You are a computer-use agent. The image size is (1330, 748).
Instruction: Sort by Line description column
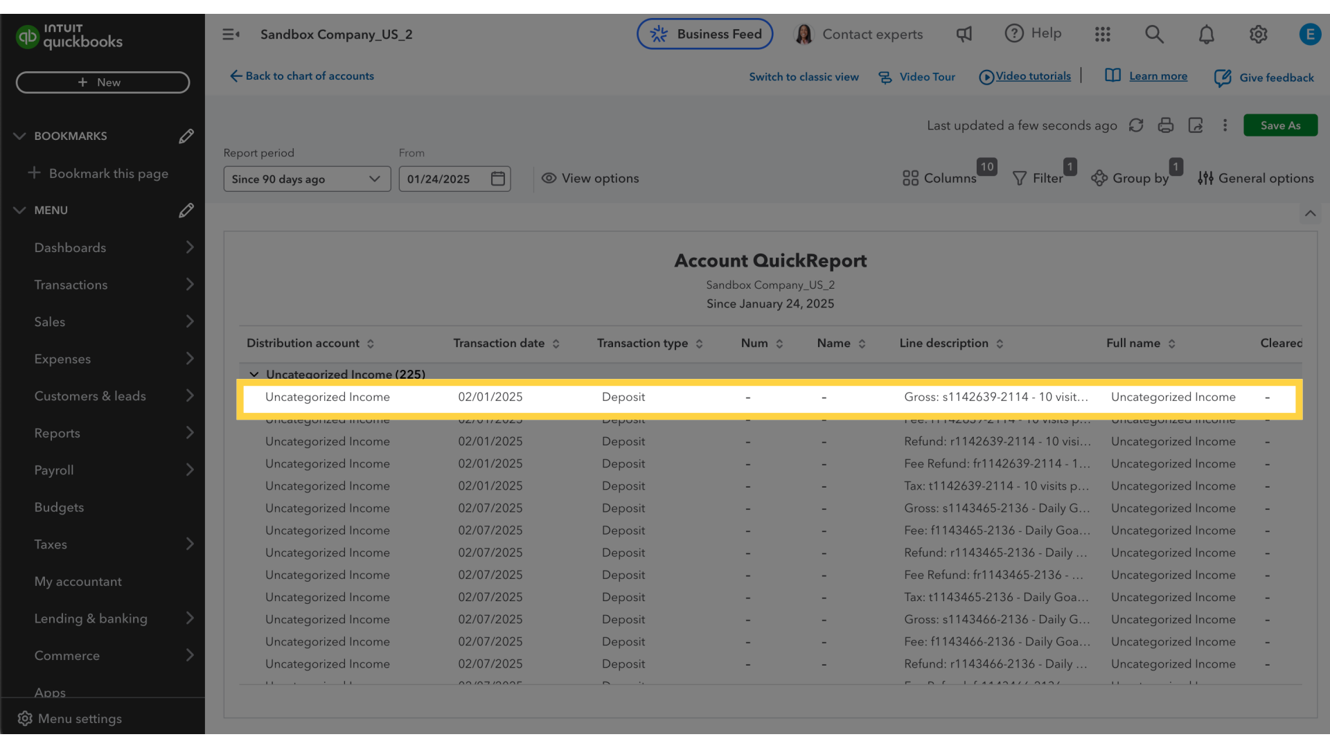pos(1000,344)
